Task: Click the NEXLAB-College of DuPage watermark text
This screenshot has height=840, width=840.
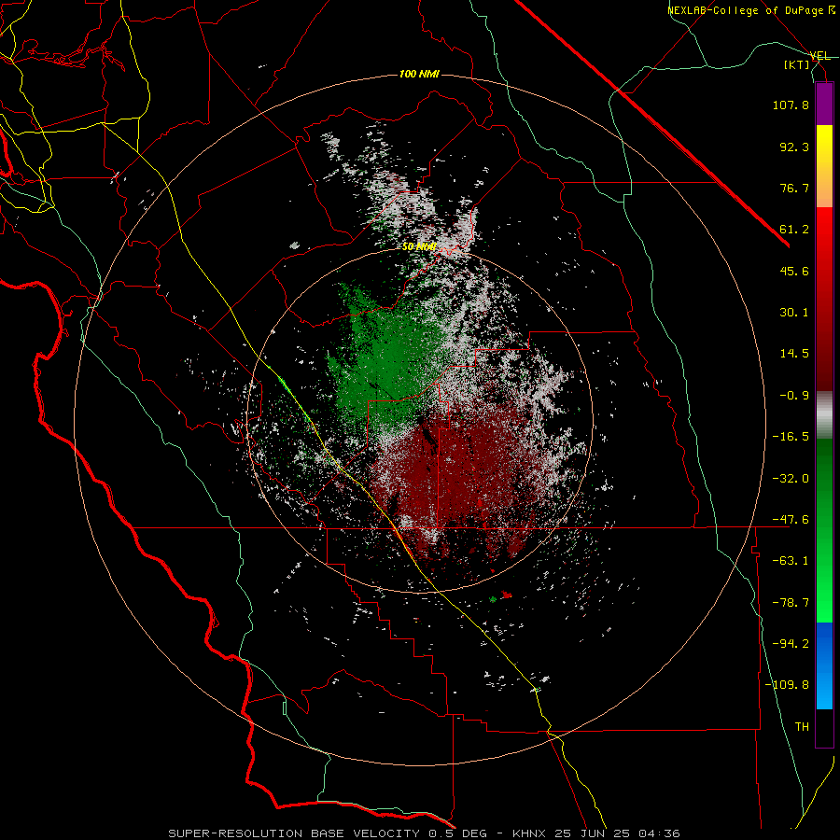Action: point(750,10)
